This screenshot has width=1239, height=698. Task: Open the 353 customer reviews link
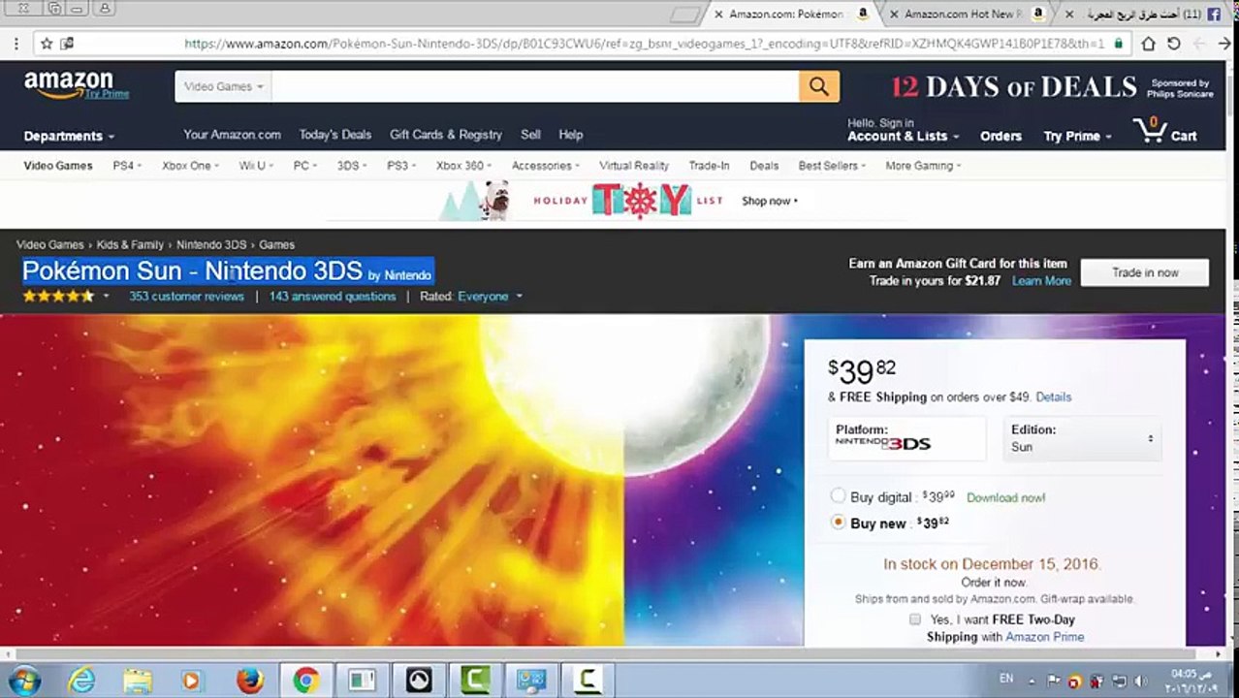coord(186,297)
